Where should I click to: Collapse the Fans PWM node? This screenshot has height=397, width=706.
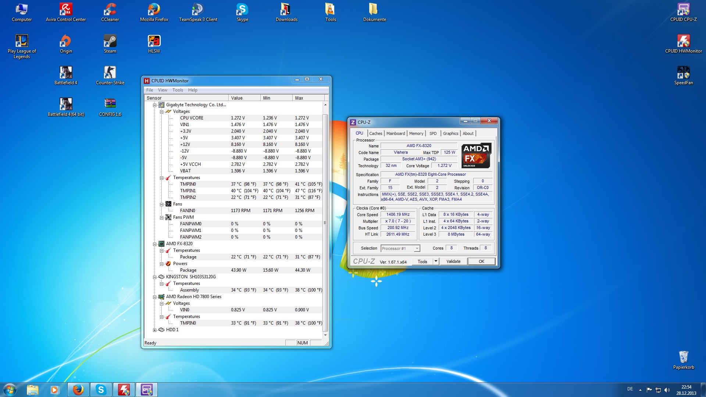pos(161,218)
